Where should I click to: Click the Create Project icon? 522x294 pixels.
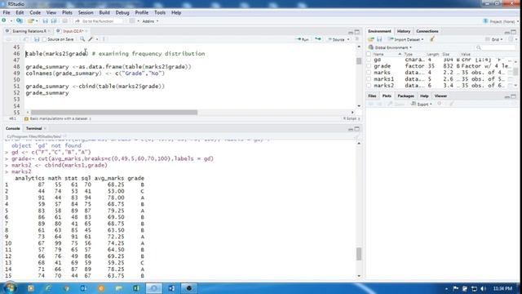pos(20,21)
